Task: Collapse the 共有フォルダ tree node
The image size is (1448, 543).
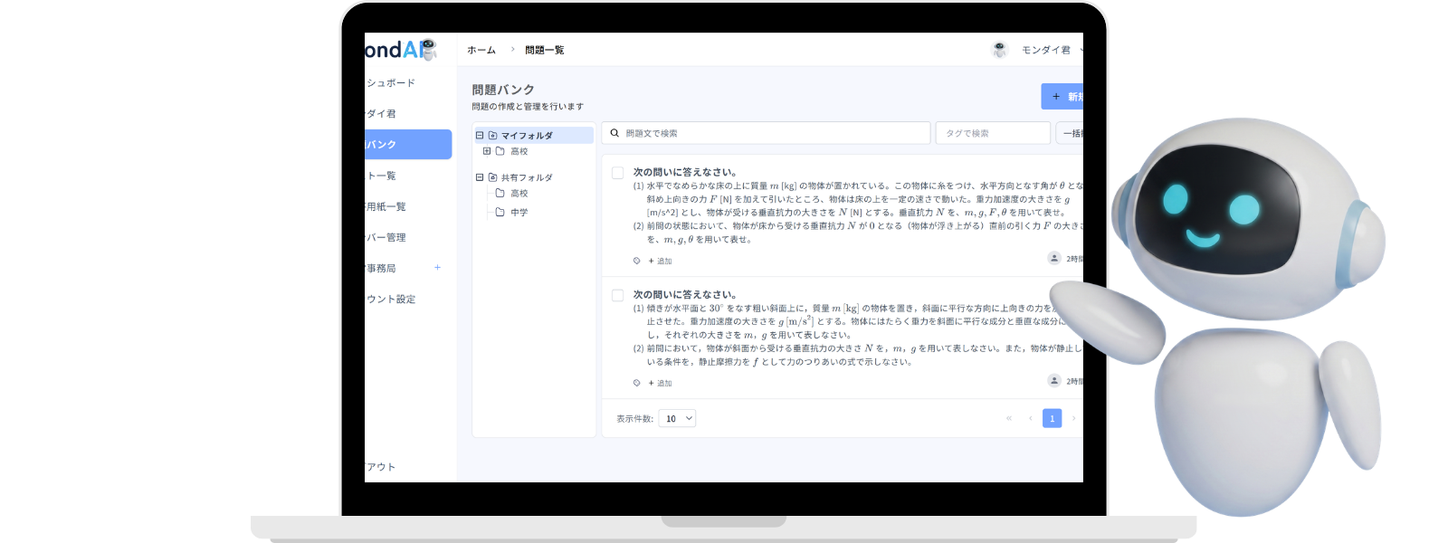Action: pos(480,177)
